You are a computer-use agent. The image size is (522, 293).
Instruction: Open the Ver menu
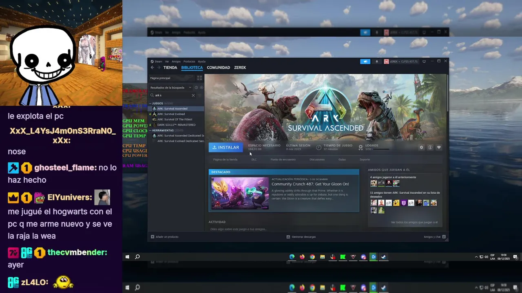[167, 61]
